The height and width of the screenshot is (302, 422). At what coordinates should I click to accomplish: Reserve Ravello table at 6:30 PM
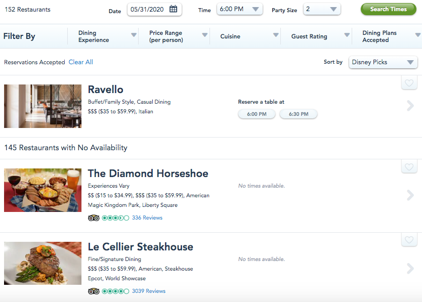[299, 114]
